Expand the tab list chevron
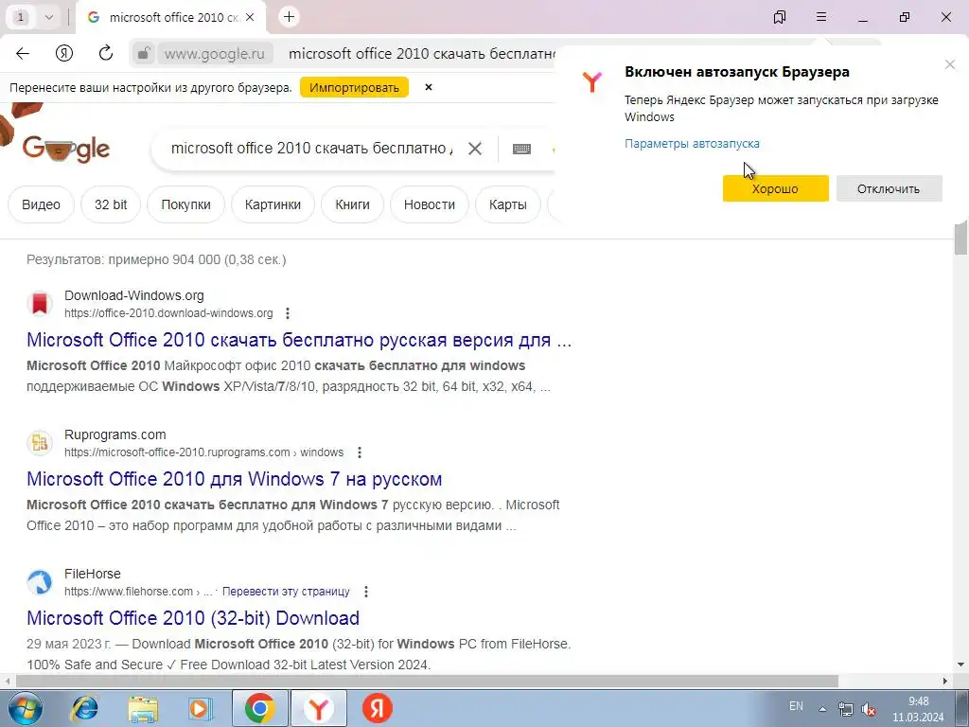This screenshot has width=969, height=727. click(49, 17)
